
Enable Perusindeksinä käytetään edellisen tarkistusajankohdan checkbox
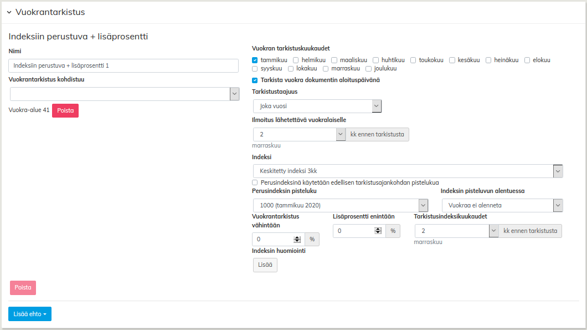(255, 182)
